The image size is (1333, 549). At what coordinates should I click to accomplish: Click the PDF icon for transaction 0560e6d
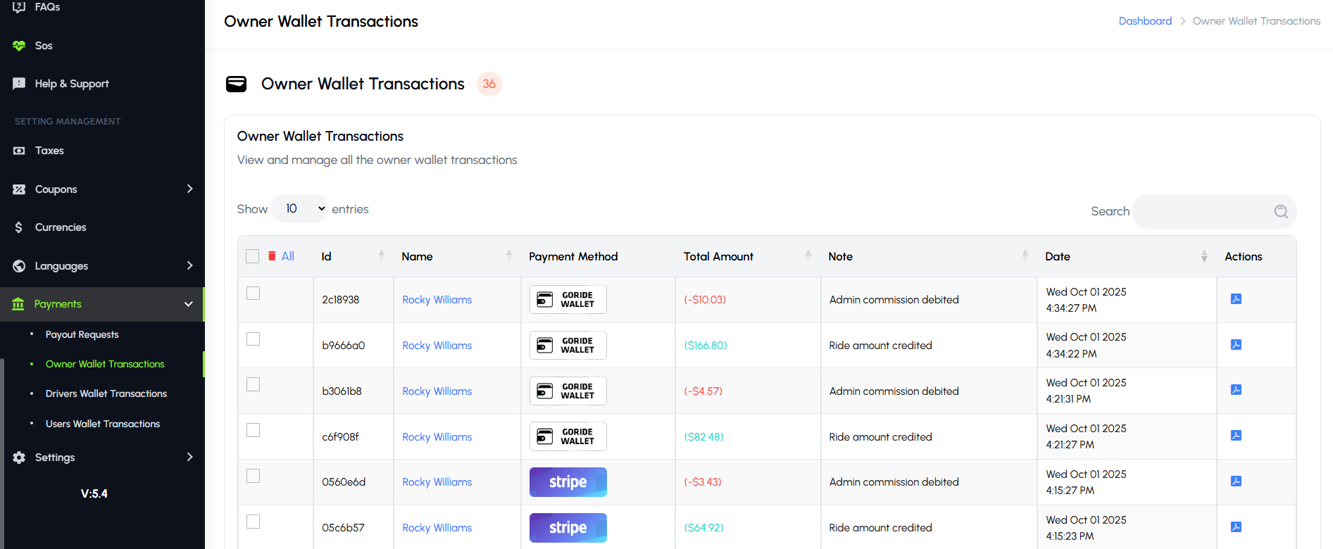1236,481
